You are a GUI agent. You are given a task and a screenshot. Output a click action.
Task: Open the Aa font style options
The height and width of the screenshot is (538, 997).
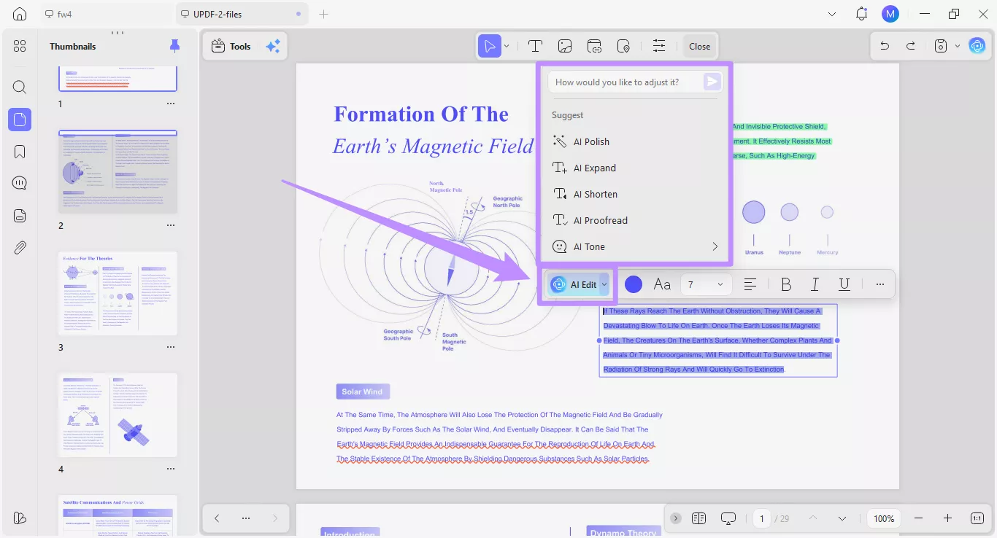(662, 284)
